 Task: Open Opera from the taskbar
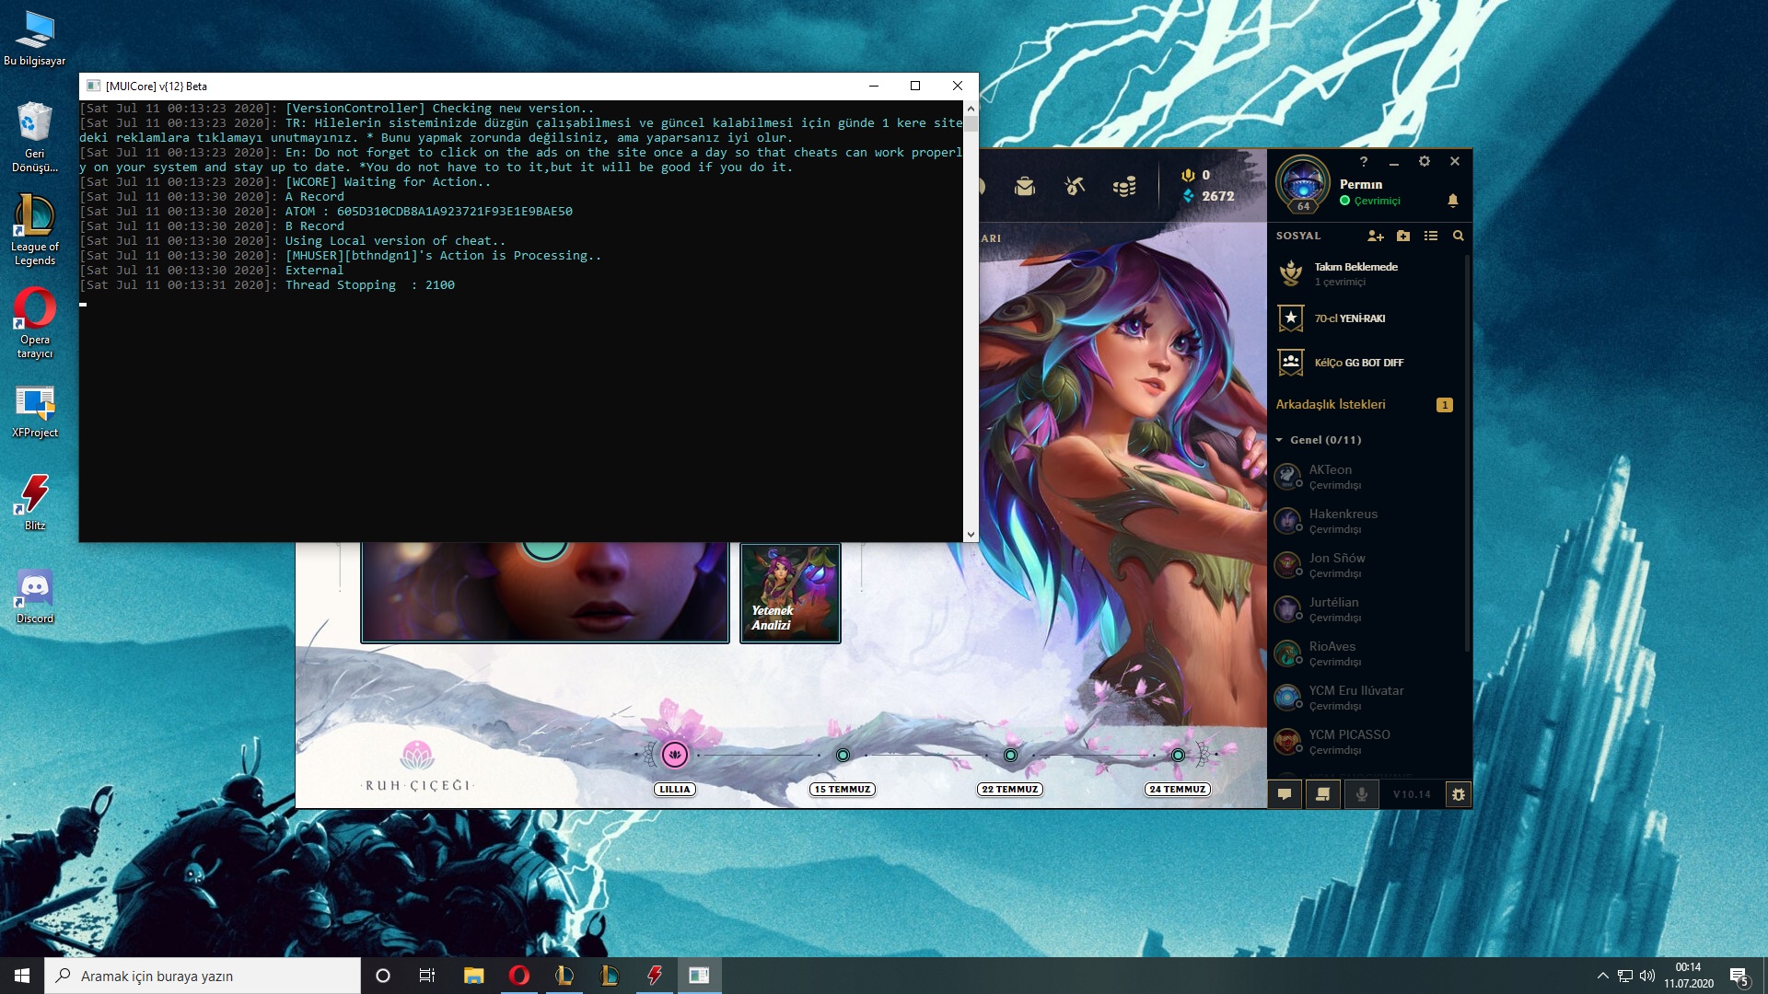(518, 976)
